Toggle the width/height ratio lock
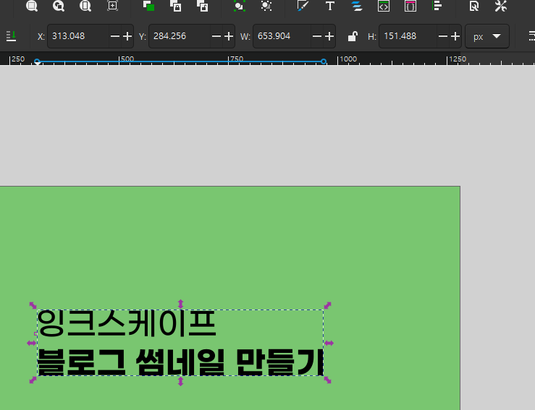The height and width of the screenshot is (410, 535). click(353, 36)
